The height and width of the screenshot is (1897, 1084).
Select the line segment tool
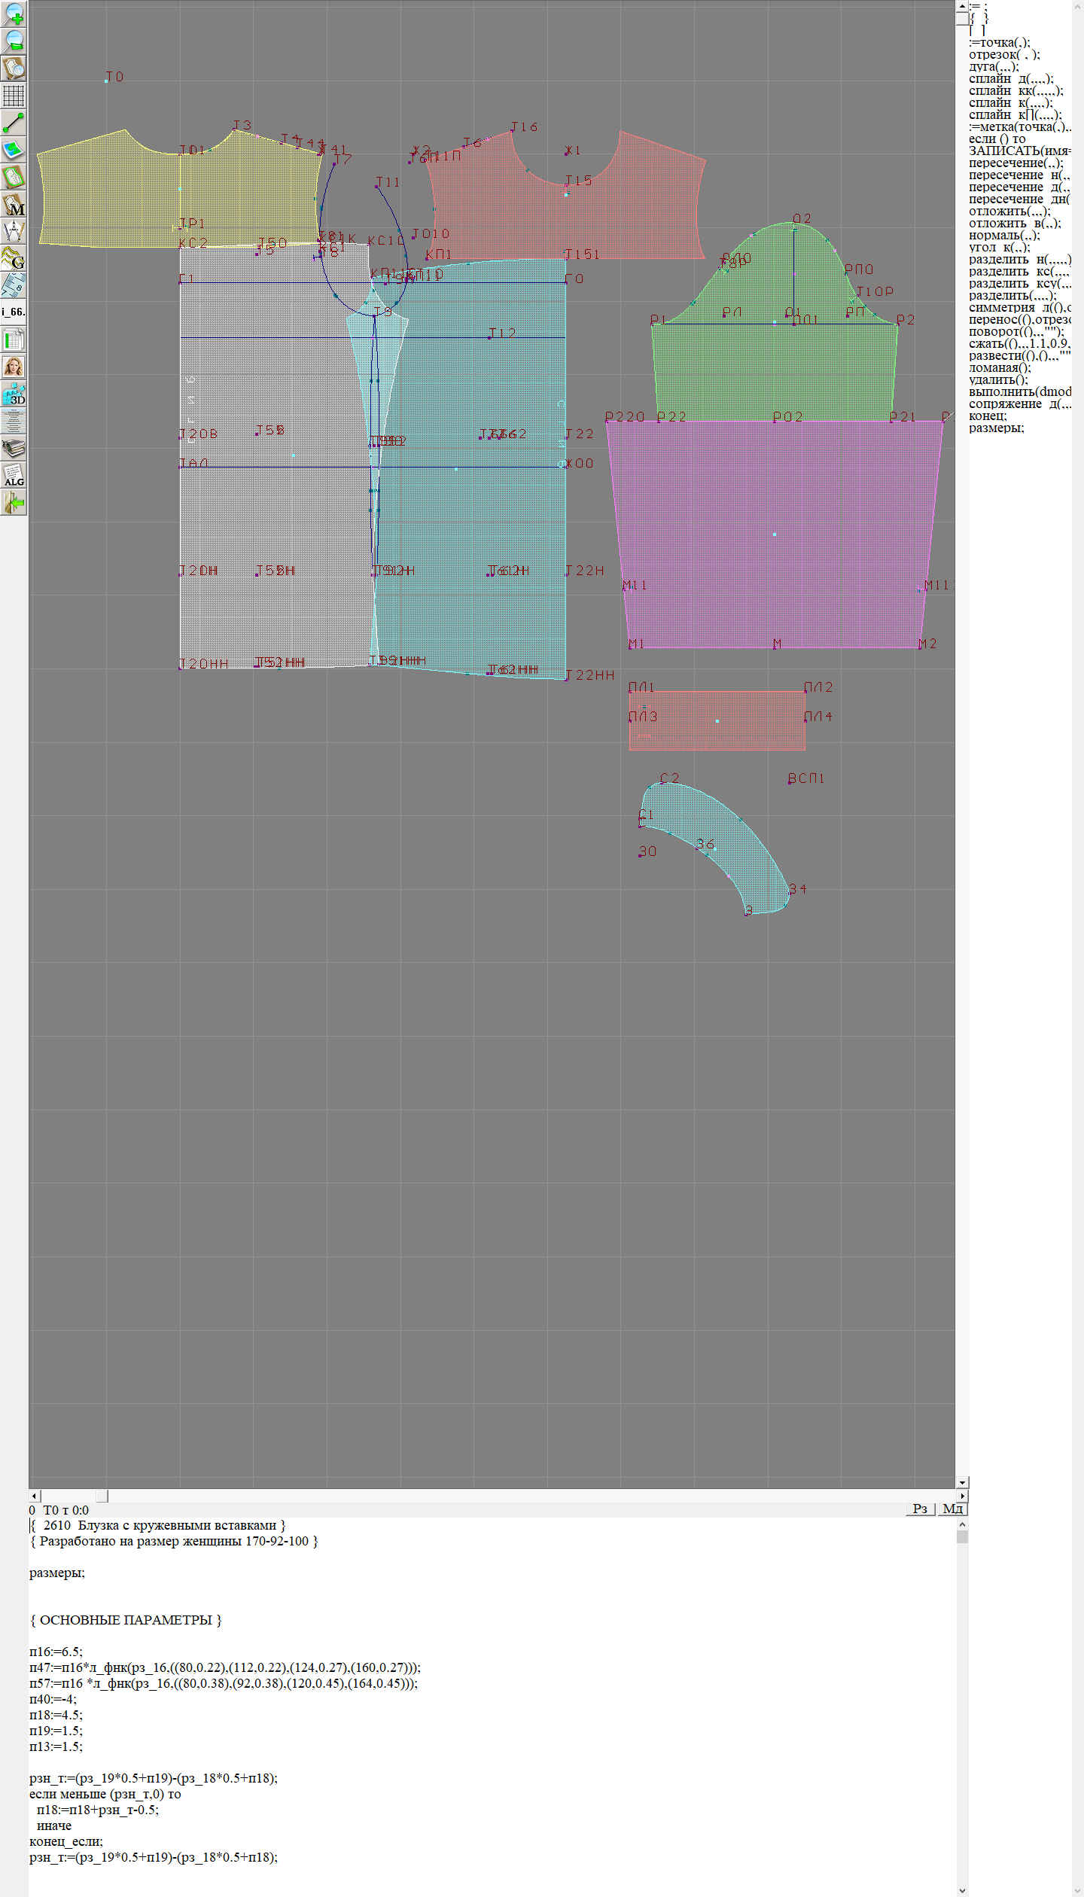(x=14, y=123)
